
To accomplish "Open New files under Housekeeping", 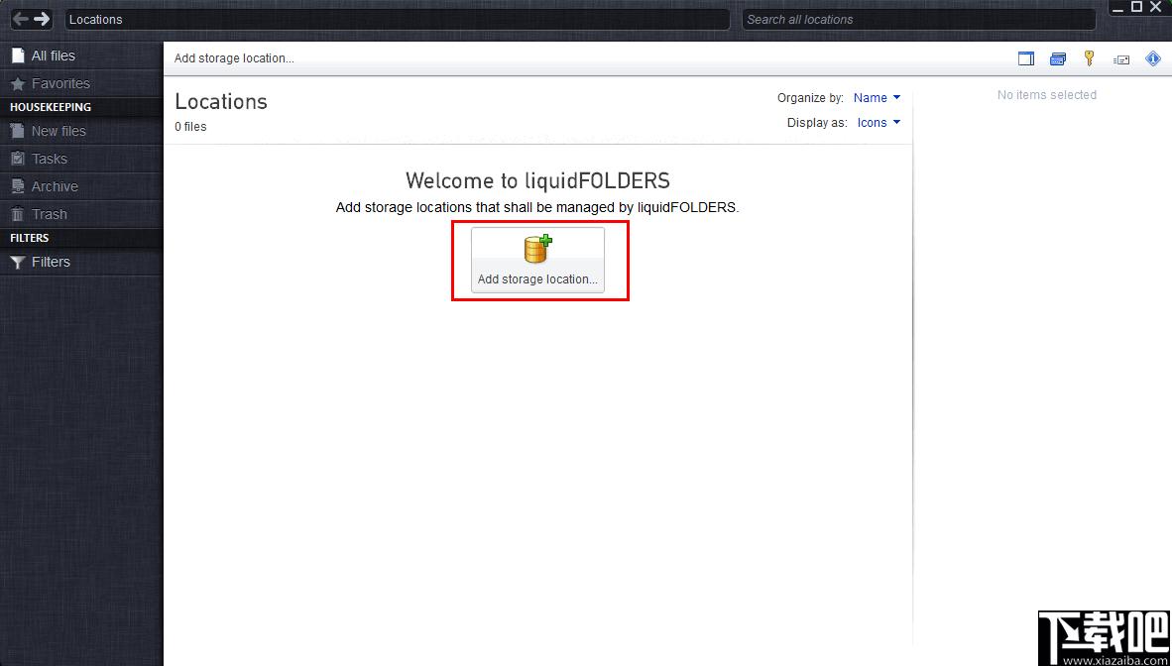I will (59, 131).
